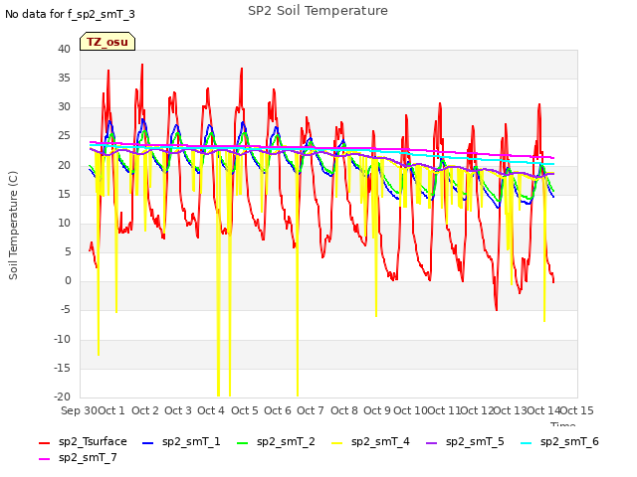637x477 pixels.
Task: Select the sp2_smT_2 legend label
Action: pos(286,441)
